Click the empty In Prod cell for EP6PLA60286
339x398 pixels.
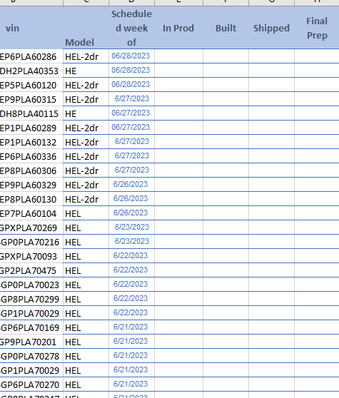[x=178, y=56]
